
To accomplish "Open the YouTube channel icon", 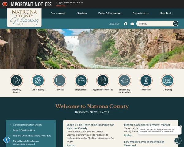I will click(x=132, y=24).
